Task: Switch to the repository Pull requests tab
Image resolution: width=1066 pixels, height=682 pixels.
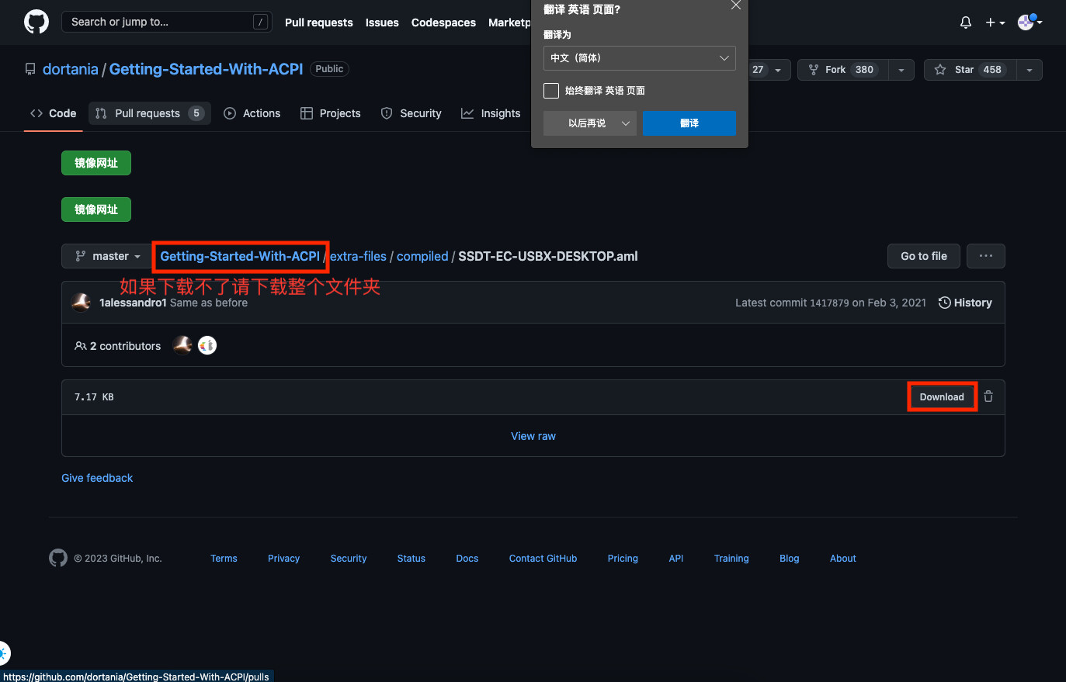Action: pos(150,113)
